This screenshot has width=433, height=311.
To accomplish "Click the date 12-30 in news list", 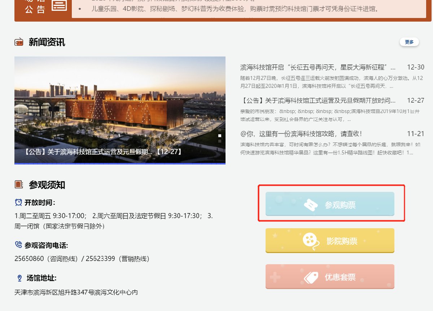I will coord(416,67).
